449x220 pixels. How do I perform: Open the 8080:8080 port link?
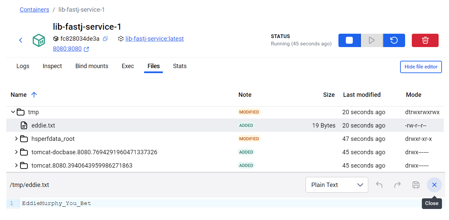pyautogui.click(x=67, y=49)
